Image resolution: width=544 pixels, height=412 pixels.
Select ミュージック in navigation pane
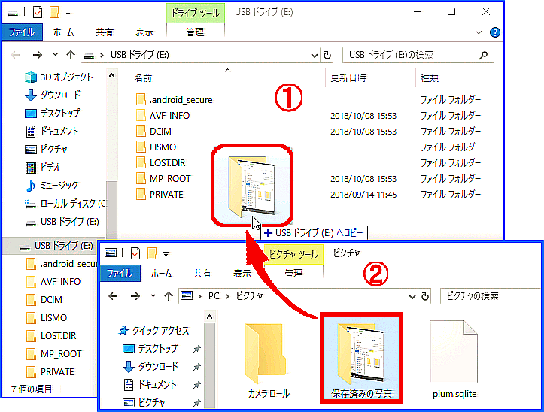click(x=52, y=185)
